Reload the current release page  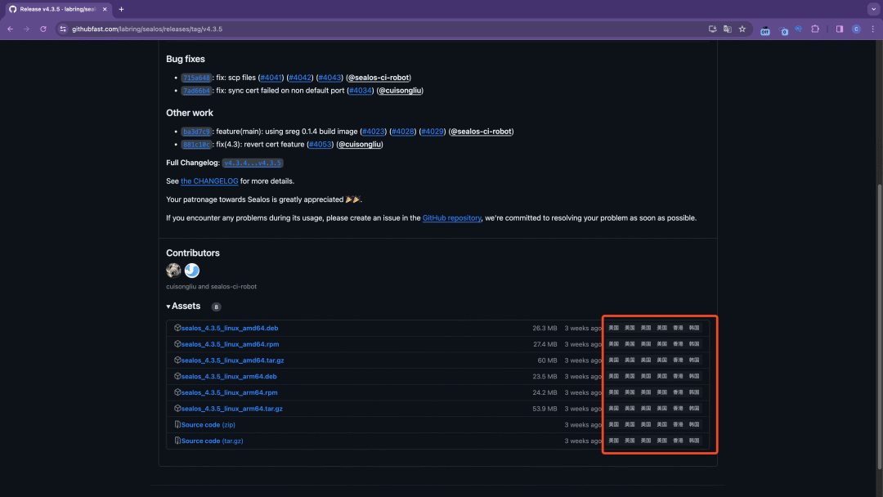pyautogui.click(x=43, y=29)
